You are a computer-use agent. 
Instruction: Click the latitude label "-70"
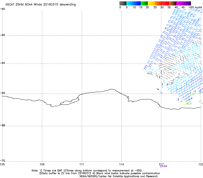(2, 161)
